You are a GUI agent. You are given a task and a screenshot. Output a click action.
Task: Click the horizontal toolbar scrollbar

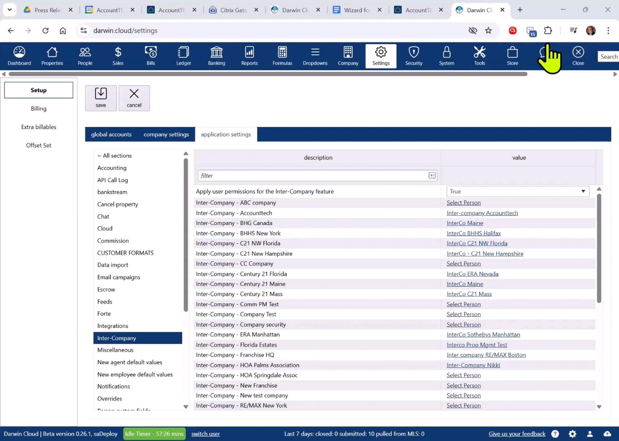click(268, 74)
